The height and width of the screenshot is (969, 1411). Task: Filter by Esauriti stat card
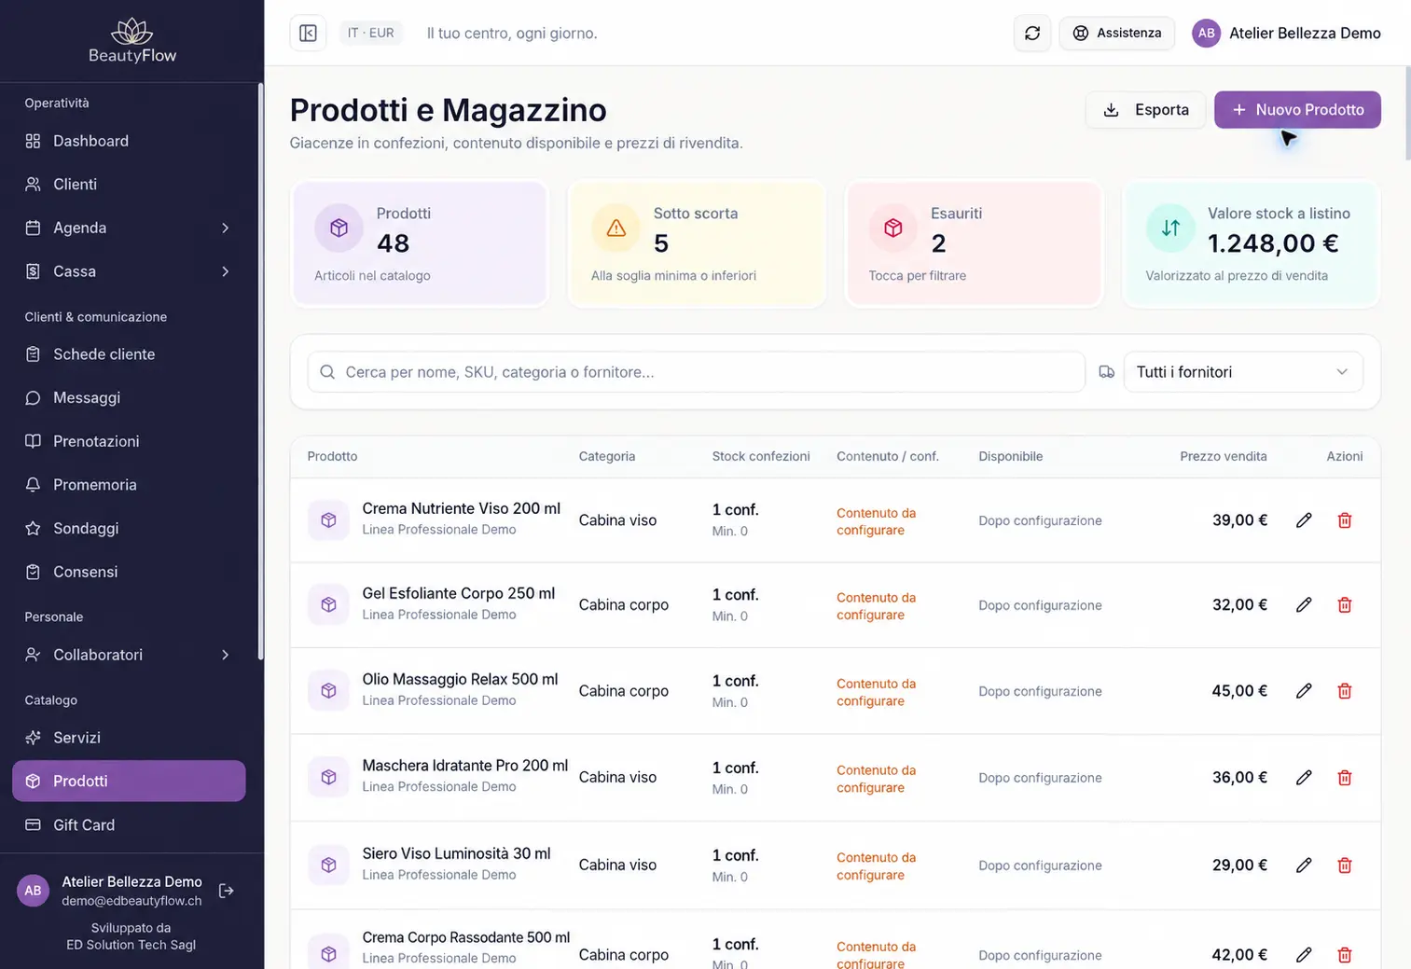tap(974, 243)
